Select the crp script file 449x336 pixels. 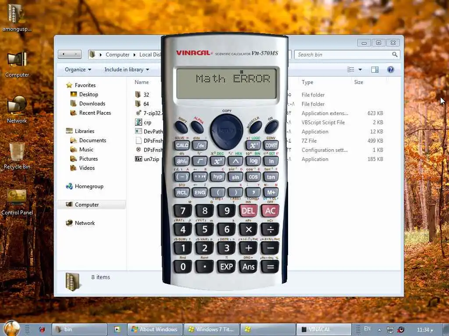click(x=143, y=122)
